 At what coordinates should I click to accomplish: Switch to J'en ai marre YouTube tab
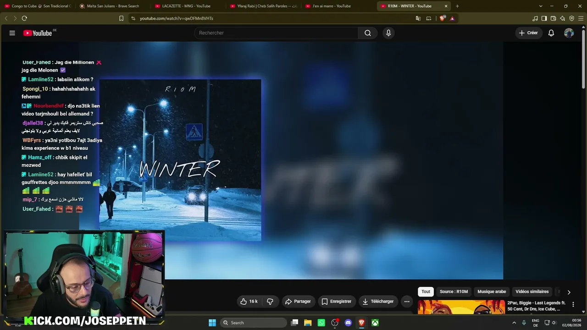[338, 6]
